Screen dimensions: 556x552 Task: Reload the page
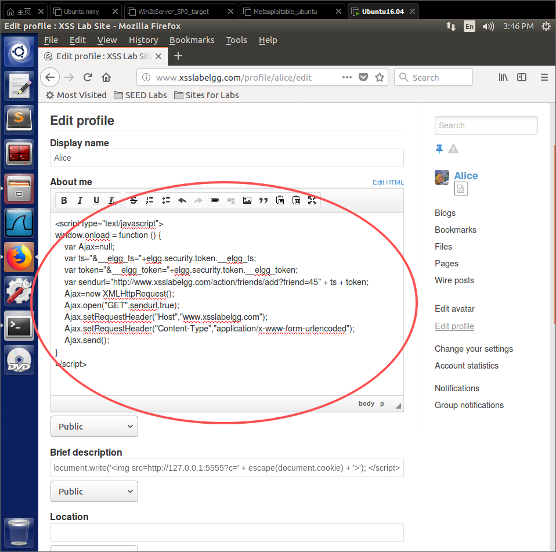pos(88,77)
